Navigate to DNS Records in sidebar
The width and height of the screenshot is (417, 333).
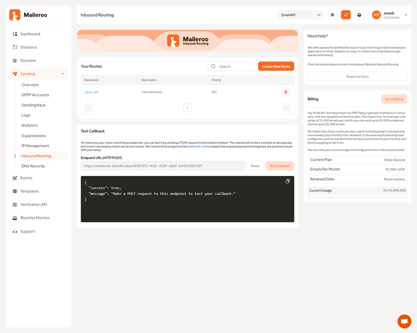33,166
